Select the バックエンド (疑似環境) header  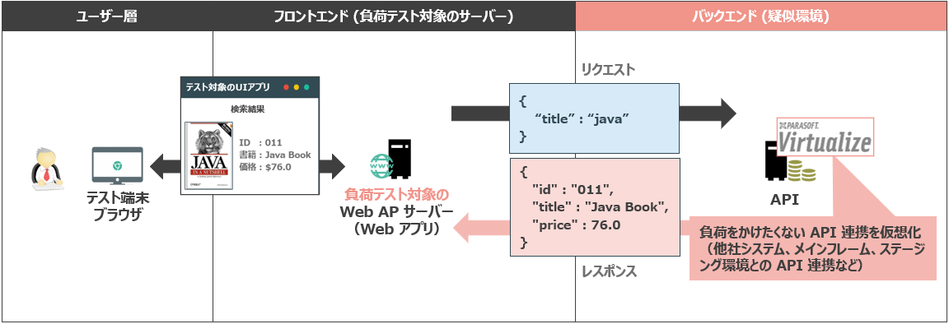coord(761,16)
